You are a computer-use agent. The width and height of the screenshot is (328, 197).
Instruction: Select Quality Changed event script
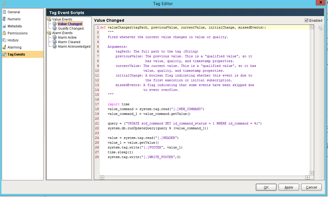71,29
